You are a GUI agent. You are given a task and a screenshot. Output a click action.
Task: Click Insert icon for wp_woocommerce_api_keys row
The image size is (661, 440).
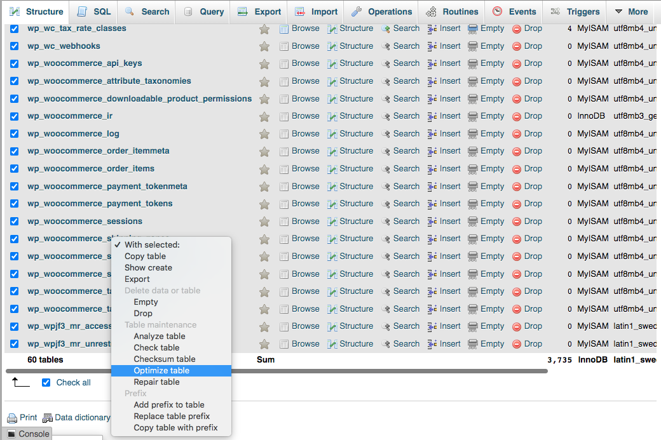432,63
